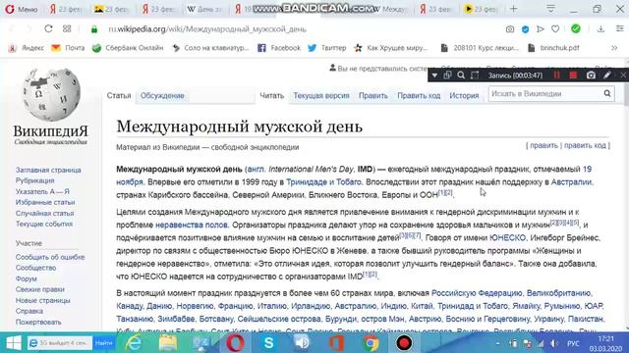Open Свежие правки sidebar link
The image size is (629, 353).
coord(39,289)
